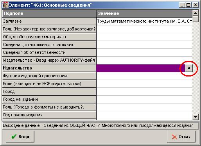Click the application icon in title bar
This screenshot has height=146, width=201.
coord(5,5)
